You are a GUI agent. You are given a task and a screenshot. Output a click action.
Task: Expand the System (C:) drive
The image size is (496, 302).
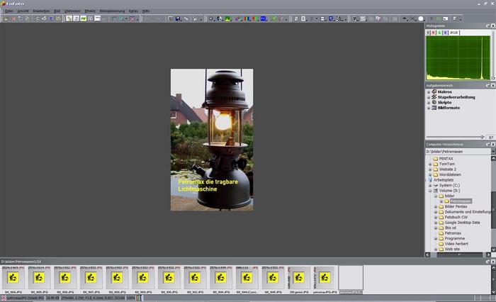[430, 185]
